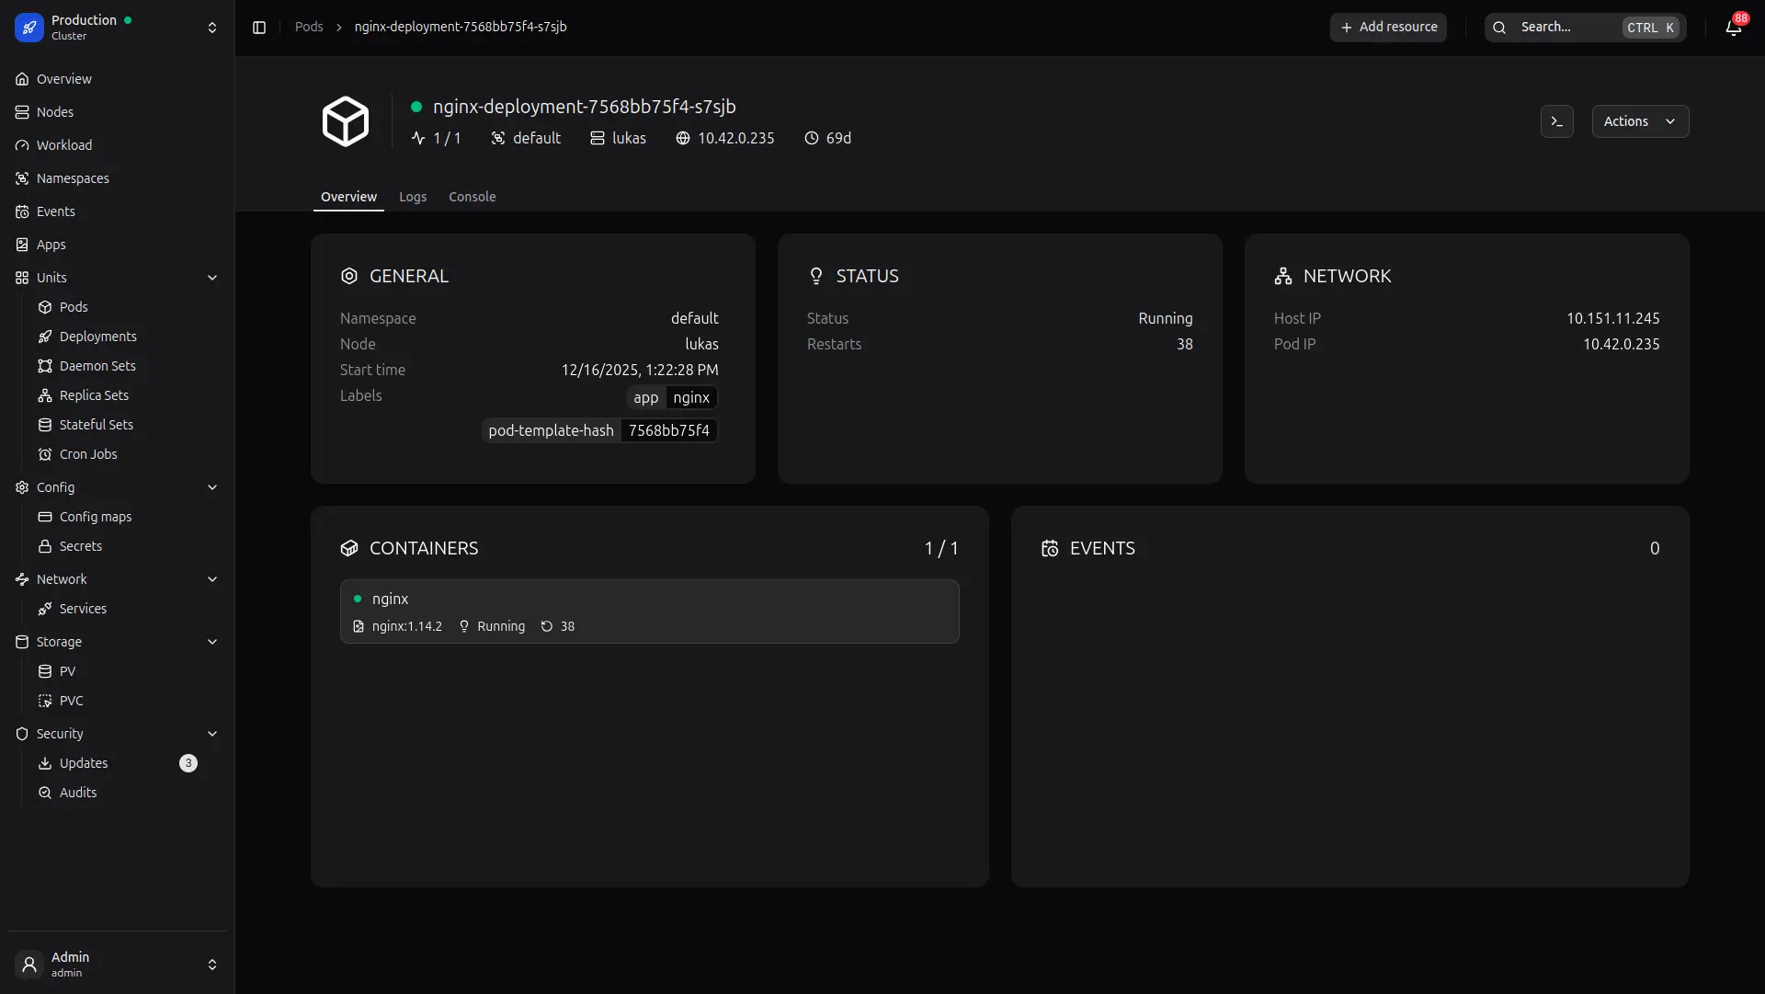
Task: Open Audits in Security section
Action: pyautogui.click(x=77, y=793)
